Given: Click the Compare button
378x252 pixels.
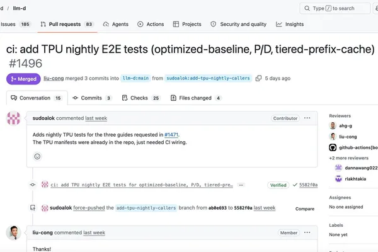Looking at the screenshot, I should (x=305, y=209).
